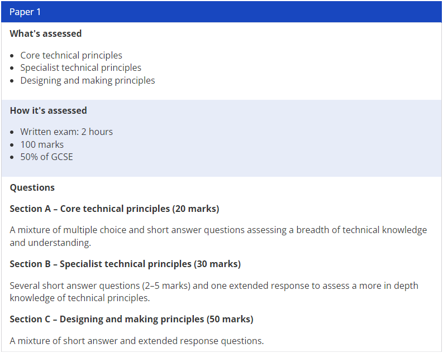The width and height of the screenshot is (443, 353).
Task: Click the multiple choice description paragraph
Action: pos(218,236)
